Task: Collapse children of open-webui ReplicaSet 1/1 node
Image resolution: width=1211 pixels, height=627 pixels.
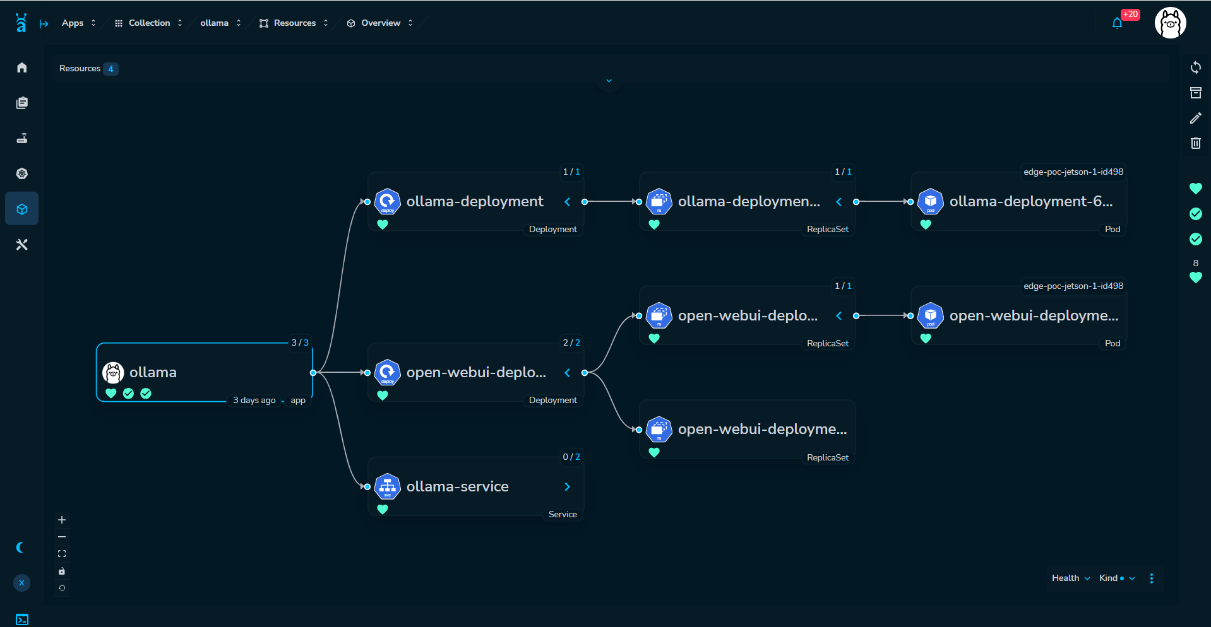Action: coord(838,316)
